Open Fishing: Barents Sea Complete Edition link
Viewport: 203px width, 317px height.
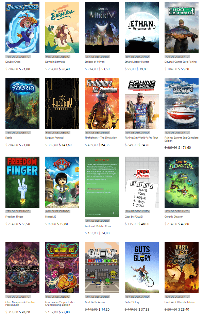[181, 139]
